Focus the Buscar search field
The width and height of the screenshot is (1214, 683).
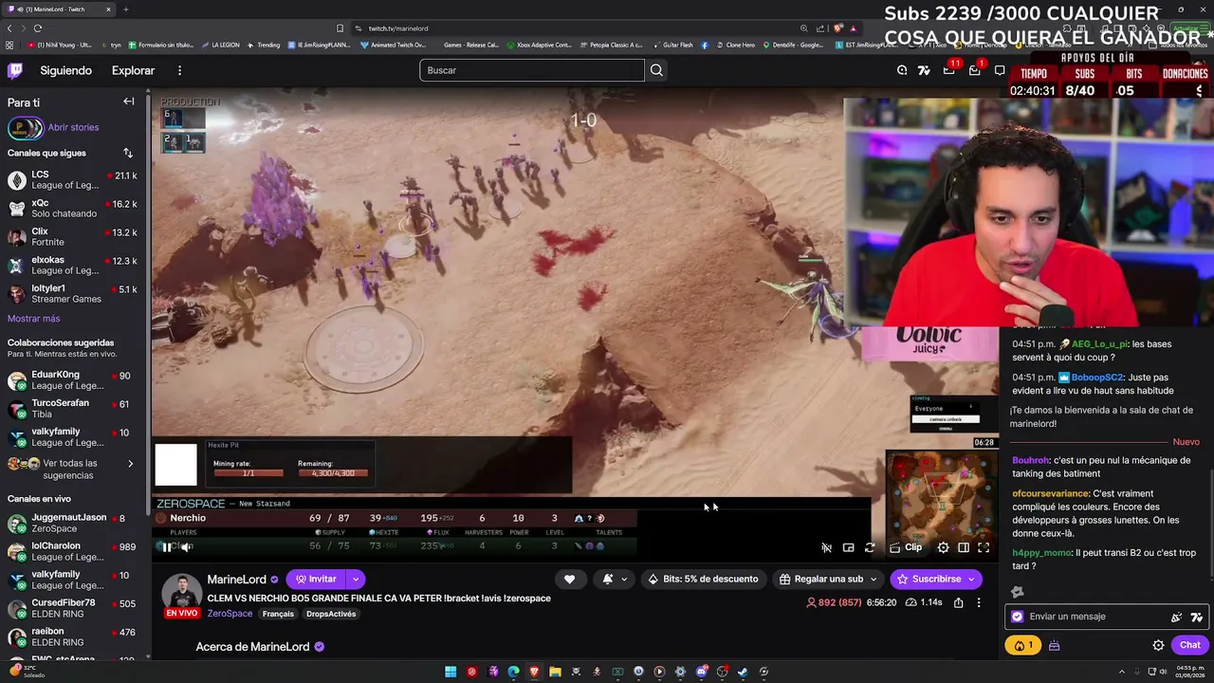(x=532, y=70)
